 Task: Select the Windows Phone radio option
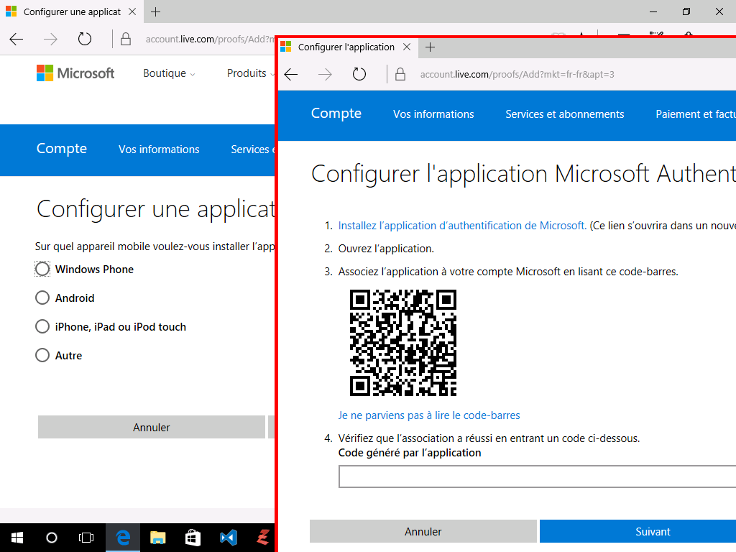[42, 269]
